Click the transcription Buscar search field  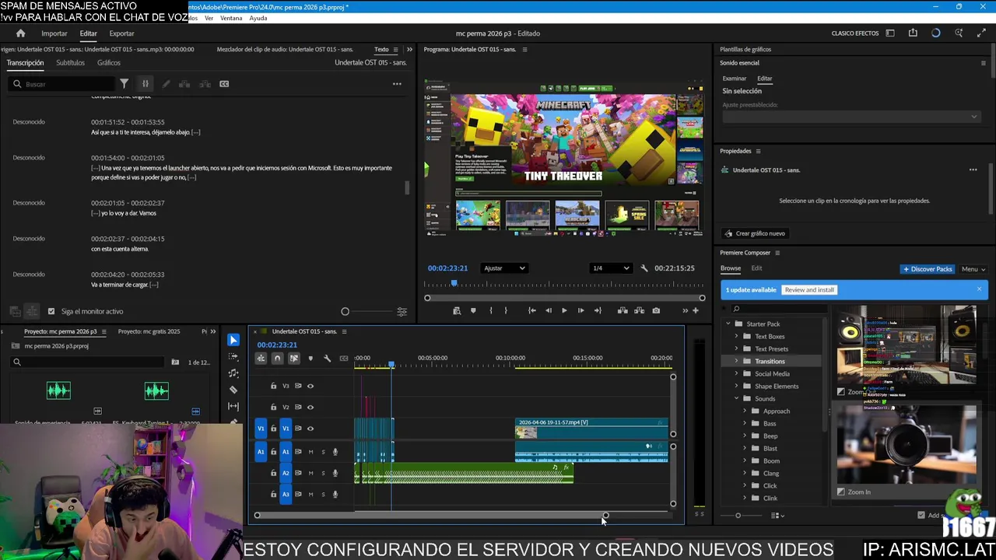(61, 84)
